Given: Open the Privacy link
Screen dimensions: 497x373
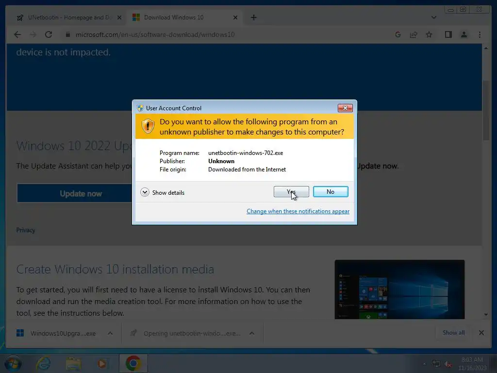Looking at the screenshot, I should tap(25, 230).
